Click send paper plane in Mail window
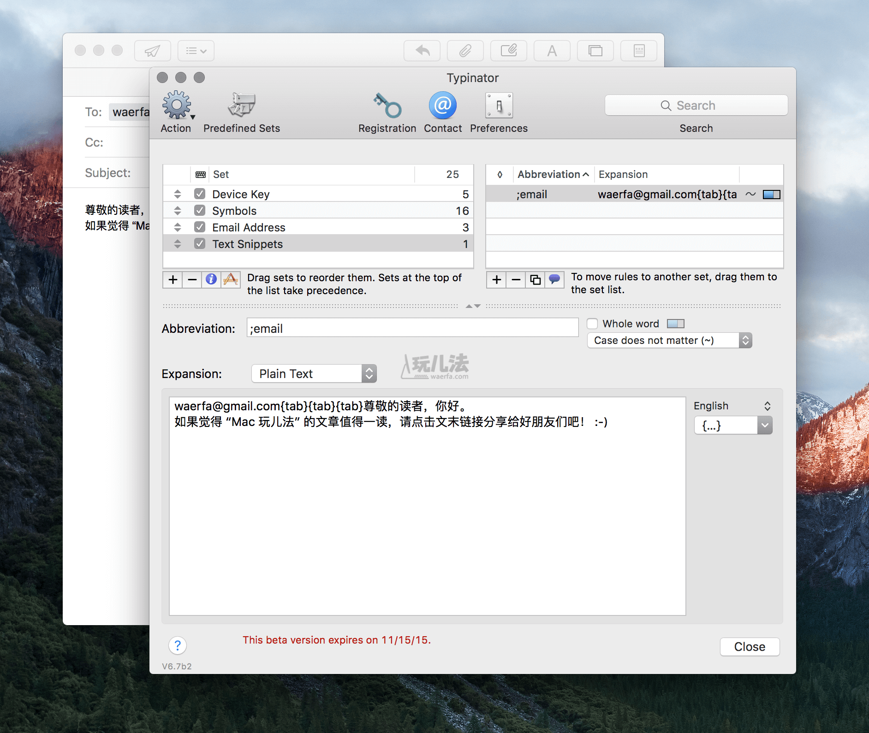869x733 pixels. tap(153, 51)
